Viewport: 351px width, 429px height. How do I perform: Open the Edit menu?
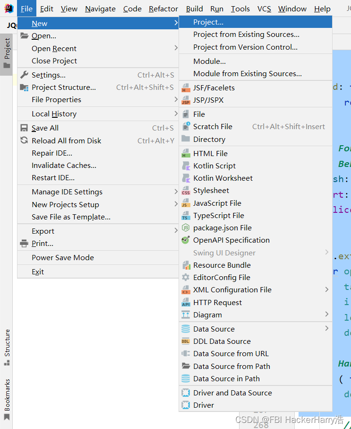46,9
